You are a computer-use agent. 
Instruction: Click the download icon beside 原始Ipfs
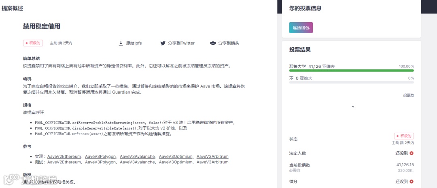[x=121, y=43]
